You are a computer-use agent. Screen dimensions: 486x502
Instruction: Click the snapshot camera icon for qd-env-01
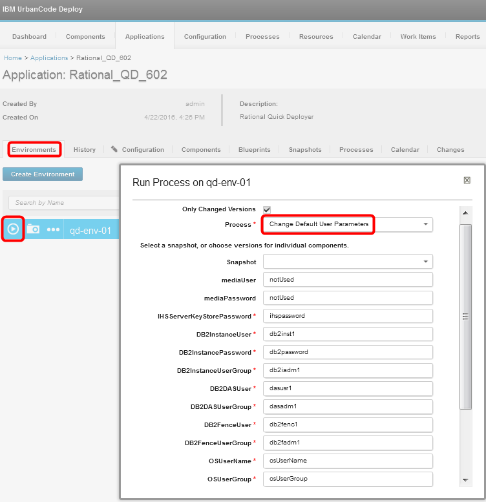pyautogui.click(x=33, y=229)
